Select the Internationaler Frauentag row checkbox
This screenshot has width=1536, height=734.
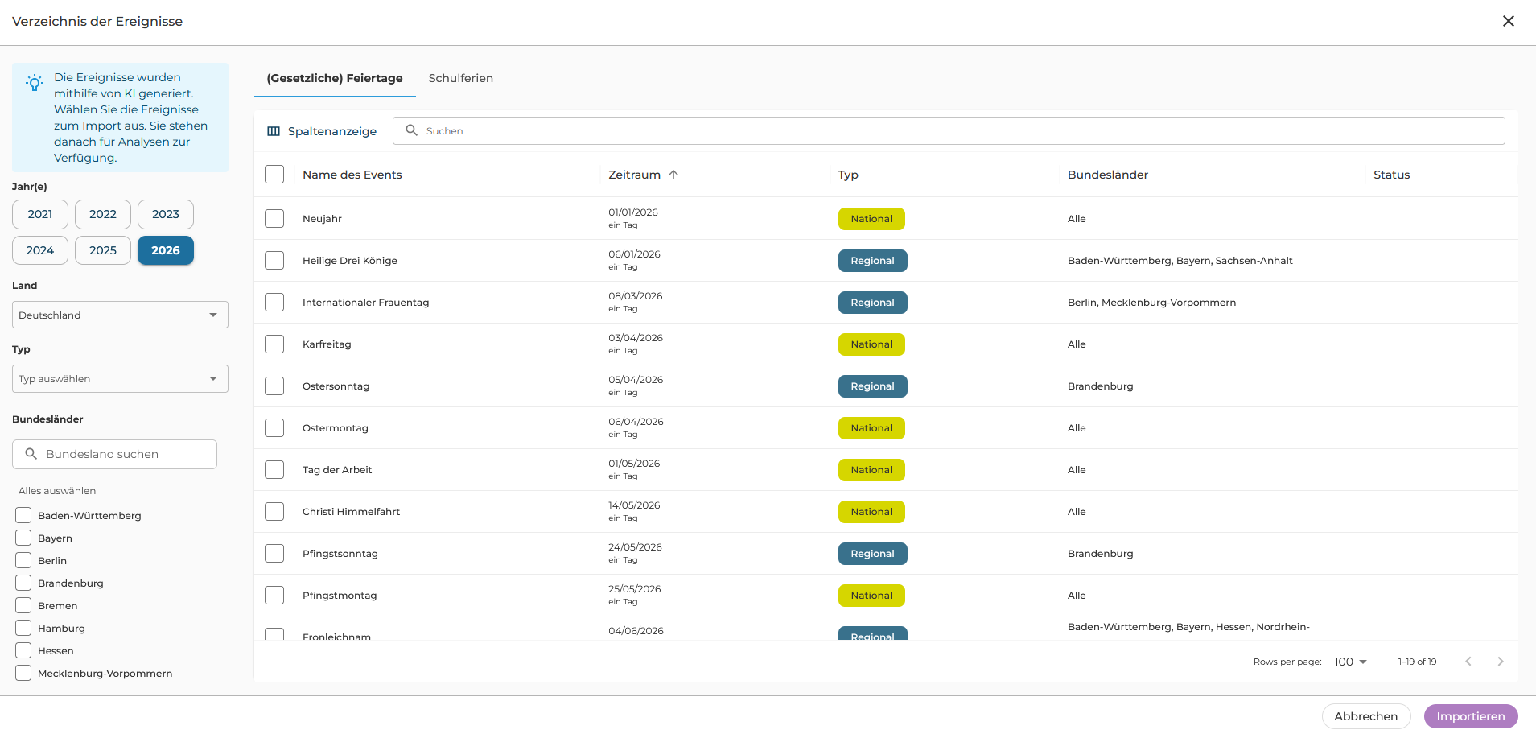pos(274,303)
